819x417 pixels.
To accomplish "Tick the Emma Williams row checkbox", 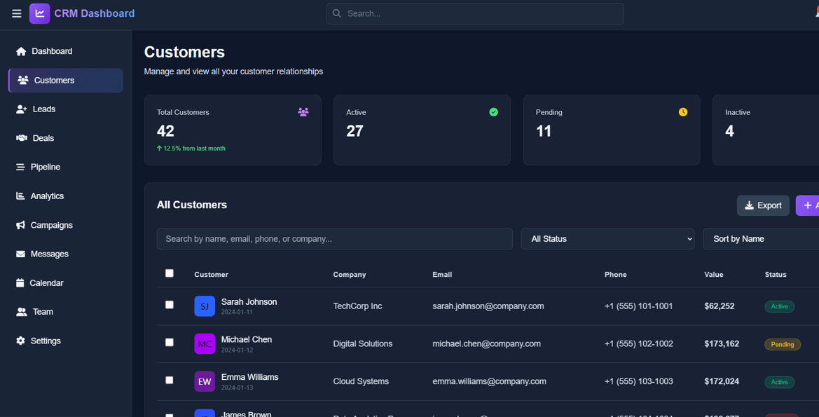I will click(x=170, y=380).
